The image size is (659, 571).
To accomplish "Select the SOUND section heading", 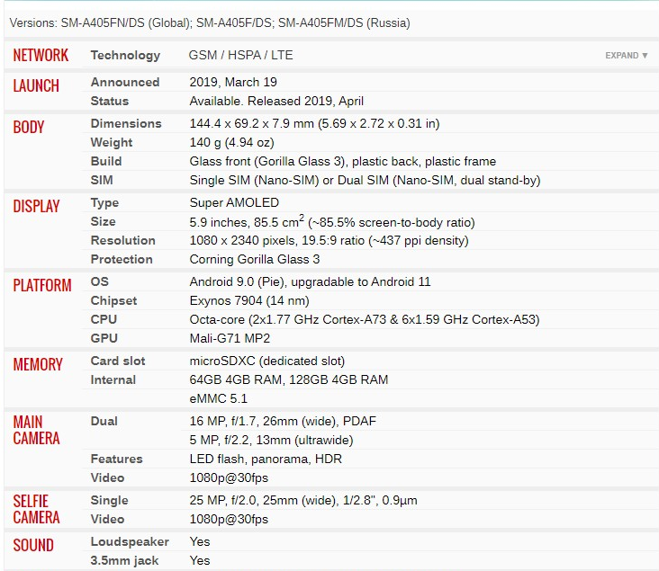I will coord(33,546).
